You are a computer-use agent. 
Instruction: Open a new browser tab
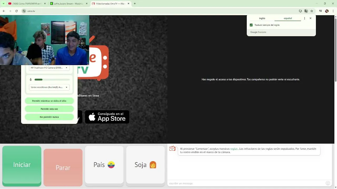135,4
